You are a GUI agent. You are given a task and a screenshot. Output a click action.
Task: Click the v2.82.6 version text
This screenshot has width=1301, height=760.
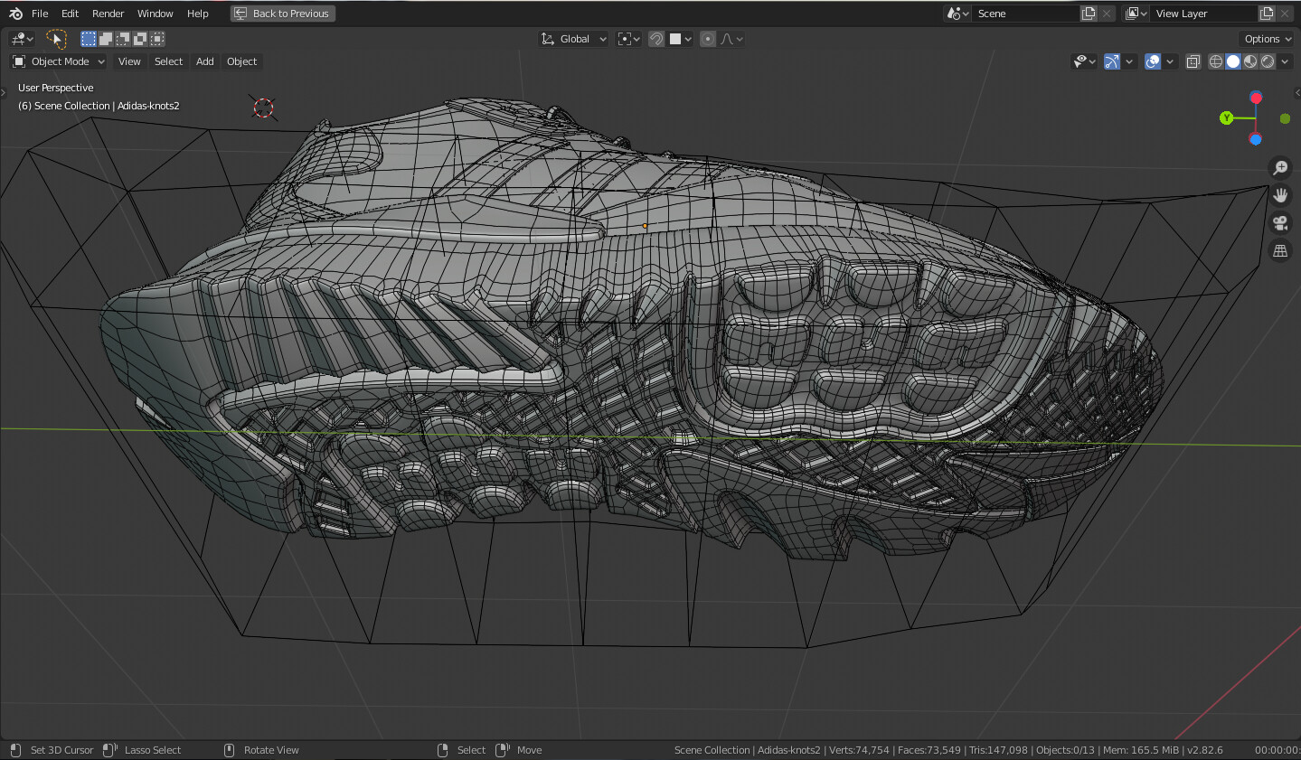click(1205, 750)
